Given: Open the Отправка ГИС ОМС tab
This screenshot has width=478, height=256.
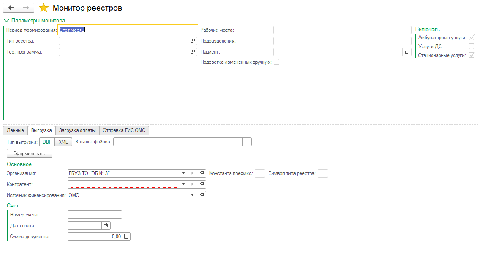Looking at the screenshot, I should point(124,130).
